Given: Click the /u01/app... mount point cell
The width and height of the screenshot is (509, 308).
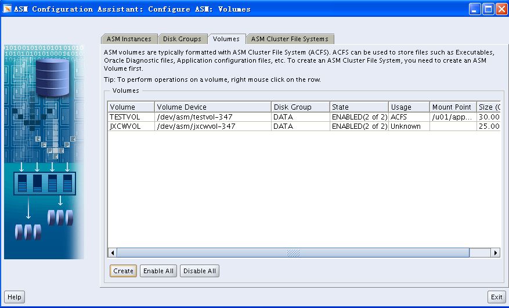Looking at the screenshot, I should click(x=453, y=117).
